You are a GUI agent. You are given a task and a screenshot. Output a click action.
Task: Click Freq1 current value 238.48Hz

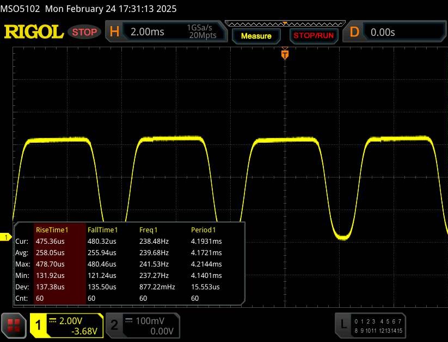pyautogui.click(x=154, y=242)
